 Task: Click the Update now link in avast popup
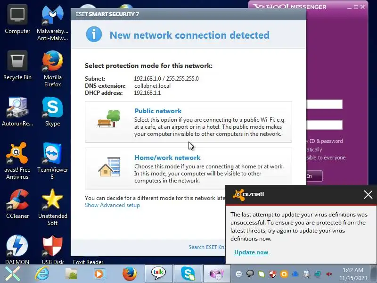pyautogui.click(x=251, y=252)
